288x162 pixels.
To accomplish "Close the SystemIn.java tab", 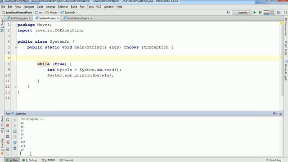I will [58, 18].
